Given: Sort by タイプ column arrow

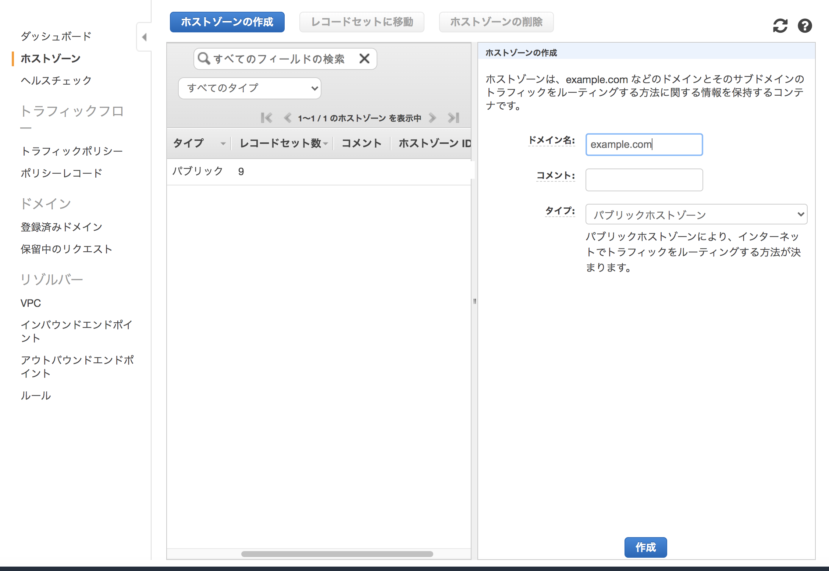Looking at the screenshot, I should 223,143.
